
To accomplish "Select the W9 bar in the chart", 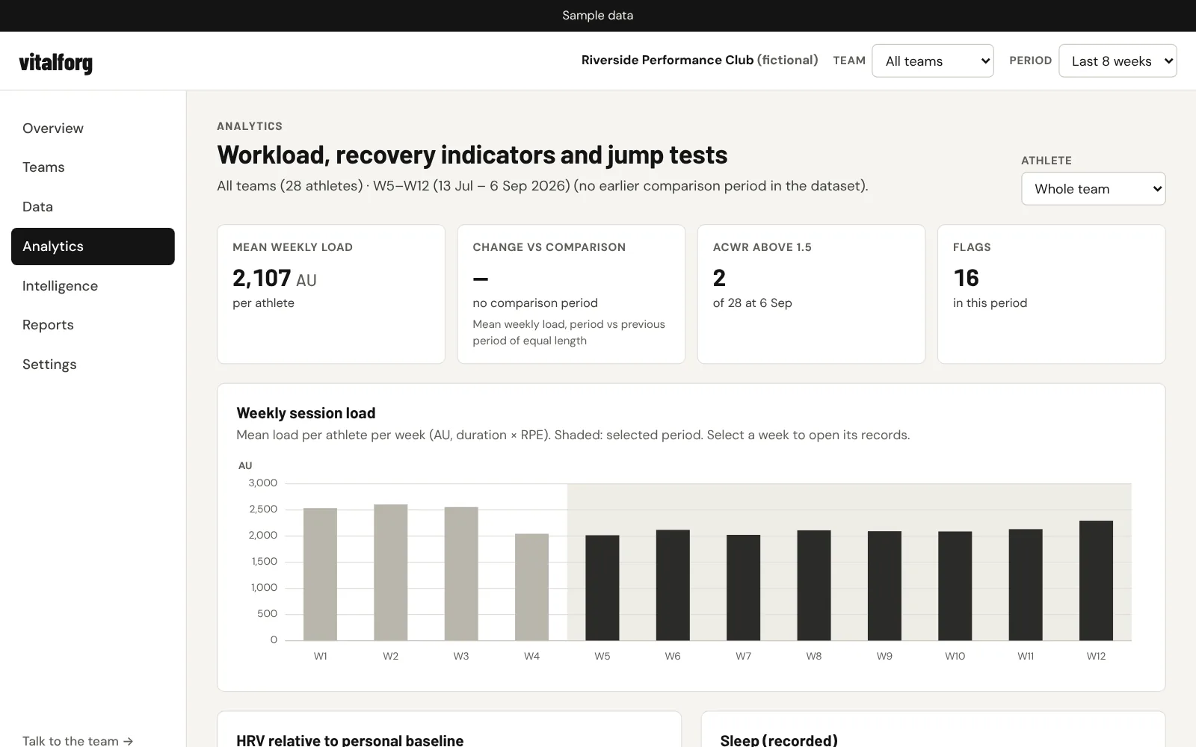I will pyautogui.click(x=884, y=586).
